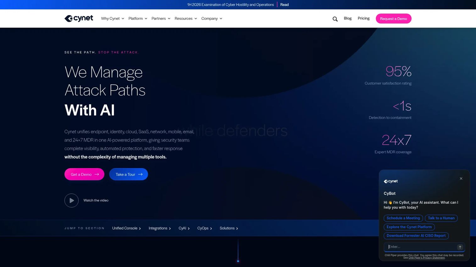The width and height of the screenshot is (476, 267).
Task: Open the Pricing page
Action: 364,18
